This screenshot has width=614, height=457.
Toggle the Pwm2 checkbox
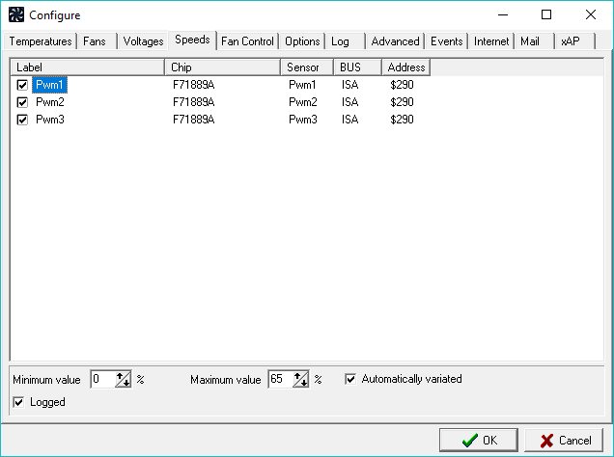[22, 102]
